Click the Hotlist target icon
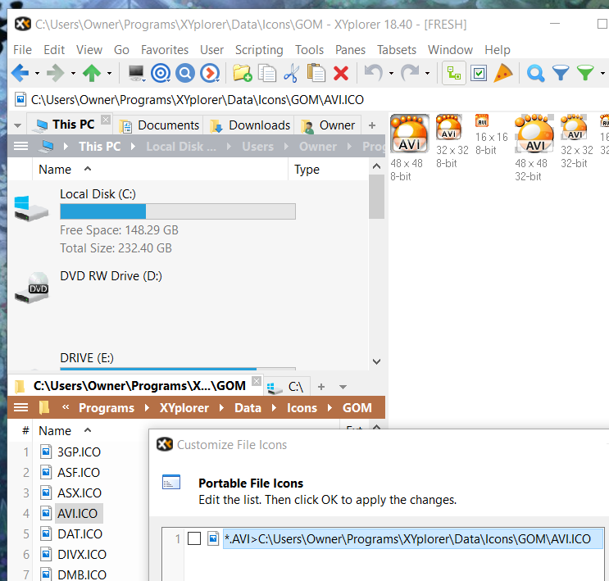Viewport: 609px width, 581px height. (161, 73)
